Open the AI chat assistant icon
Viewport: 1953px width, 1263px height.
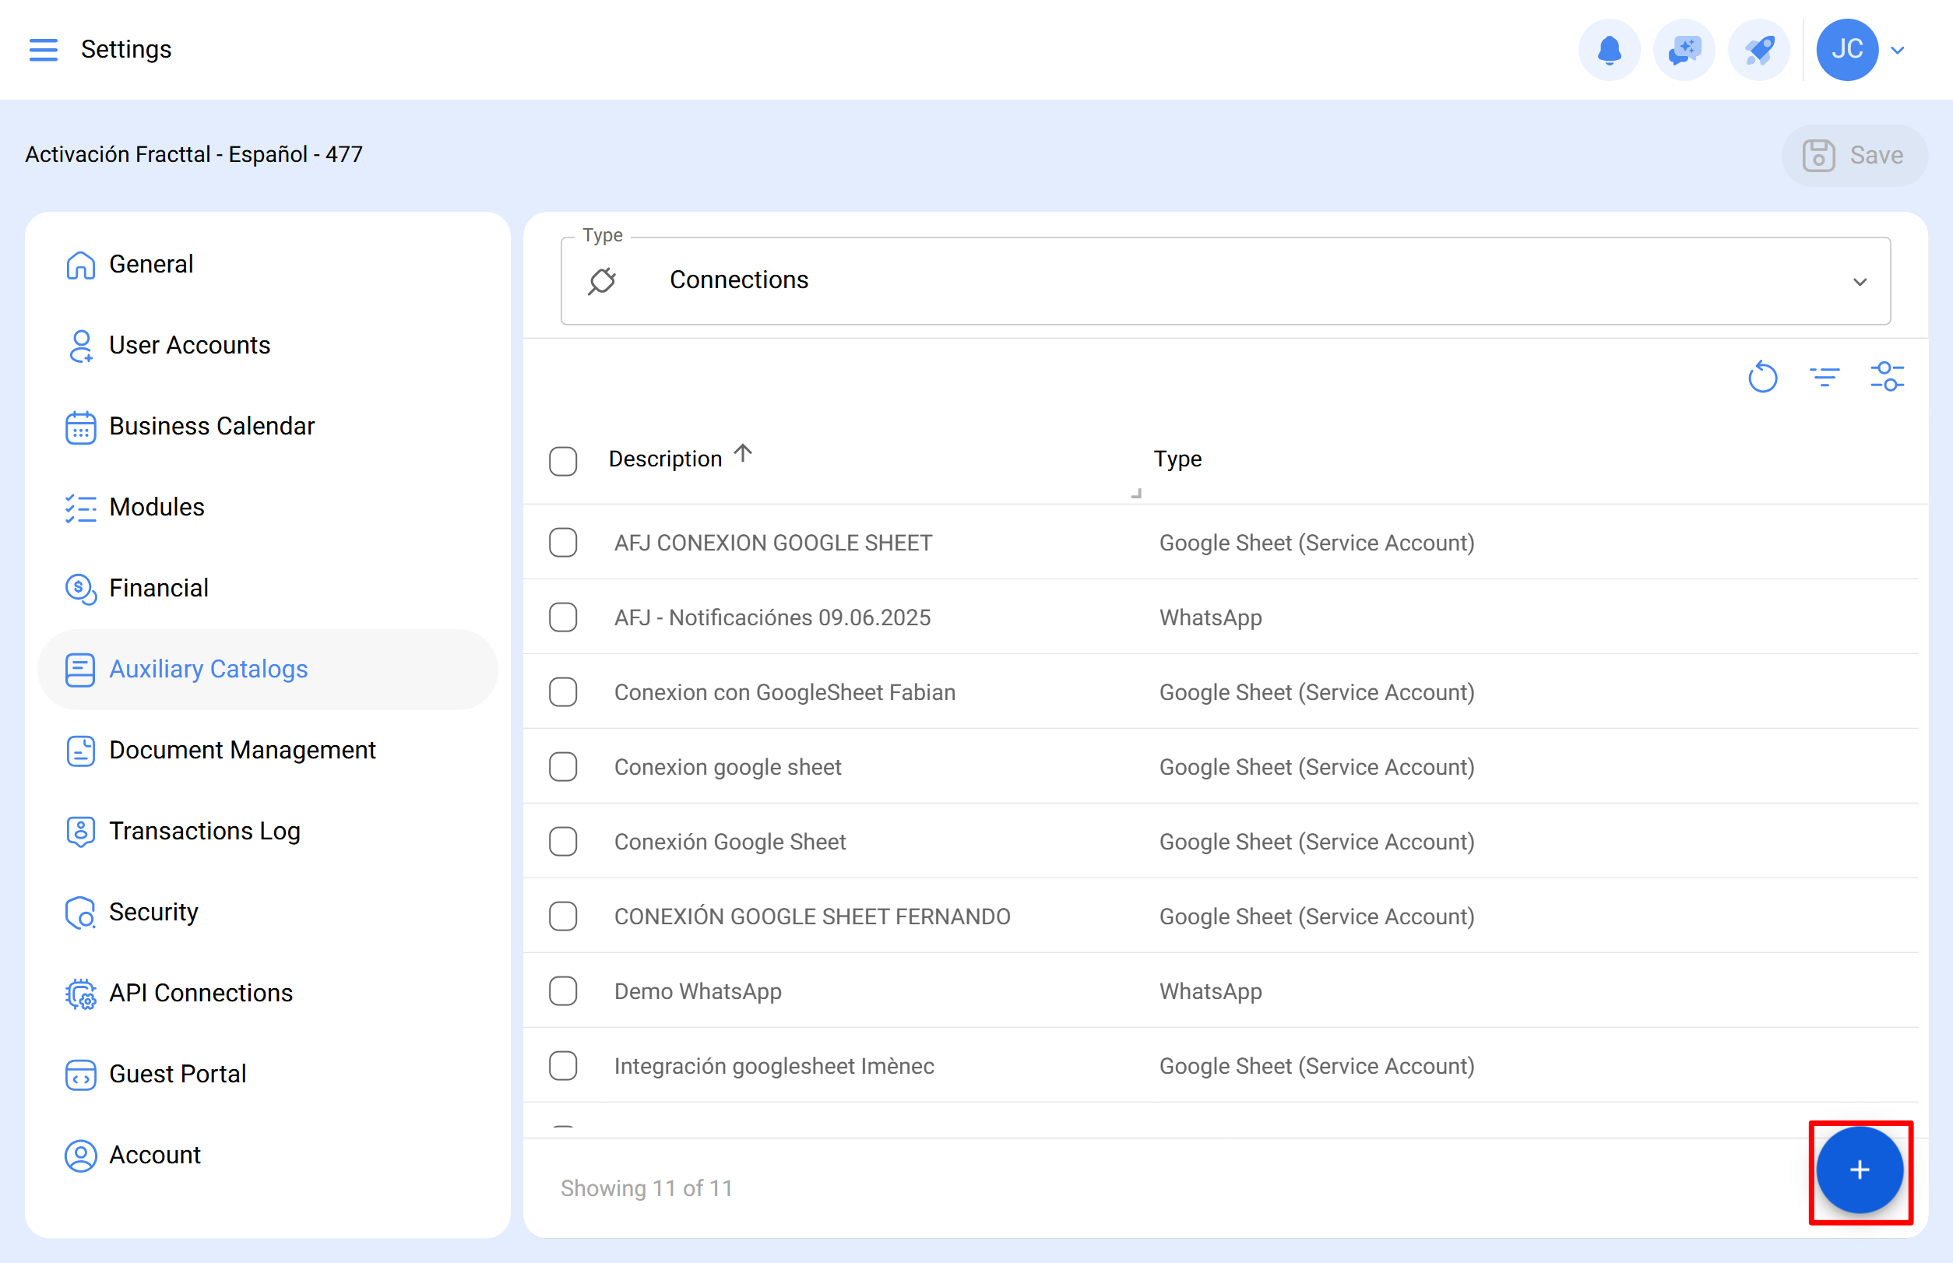point(1683,50)
